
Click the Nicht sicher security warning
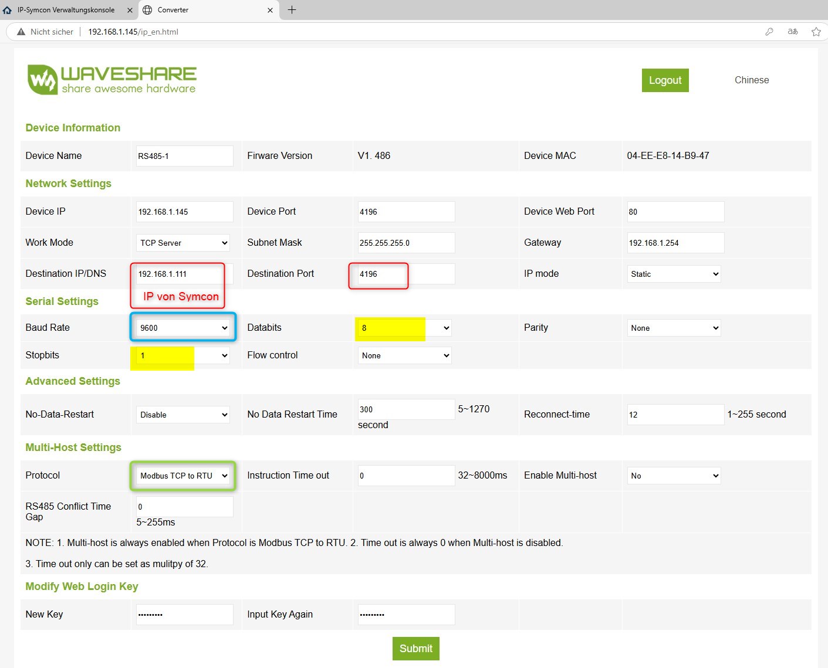coord(46,32)
